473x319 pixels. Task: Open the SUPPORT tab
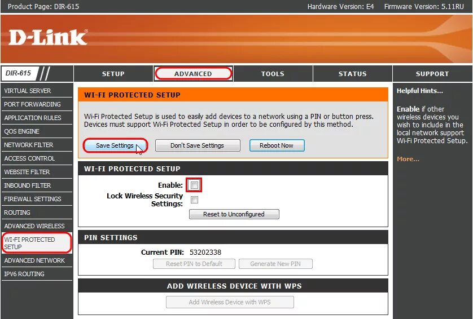pos(432,74)
